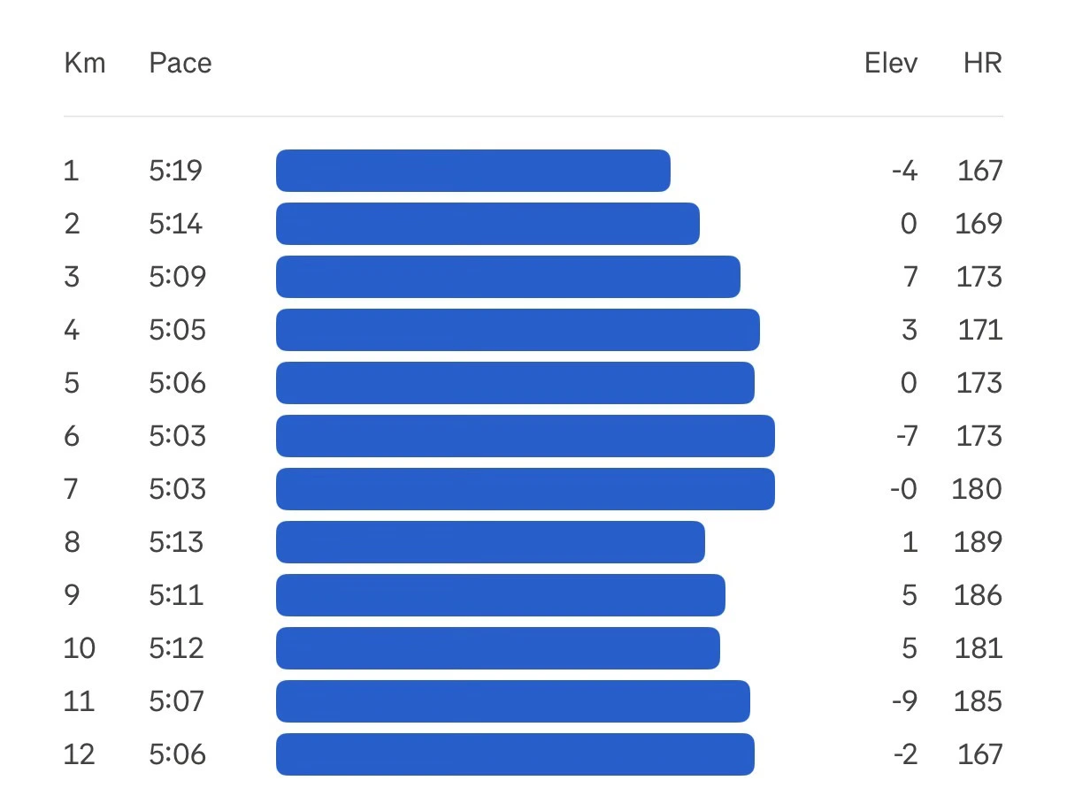
Task: Click the pace bar for km 12
Action: pos(515,754)
